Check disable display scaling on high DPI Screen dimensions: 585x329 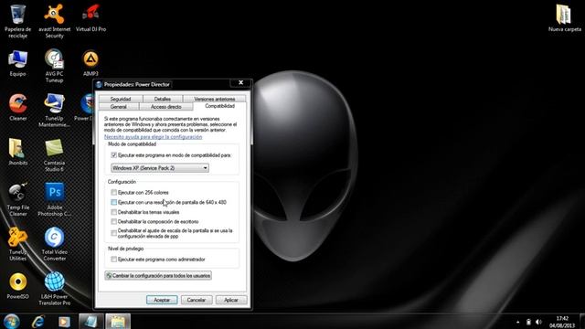[x=113, y=233]
